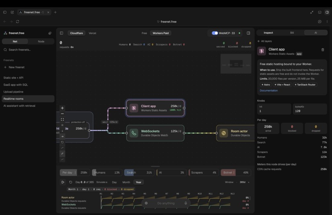Image resolution: width=332 pixels, height=215 pixels.
Task: Switch to Net view
Action: point(15,42)
